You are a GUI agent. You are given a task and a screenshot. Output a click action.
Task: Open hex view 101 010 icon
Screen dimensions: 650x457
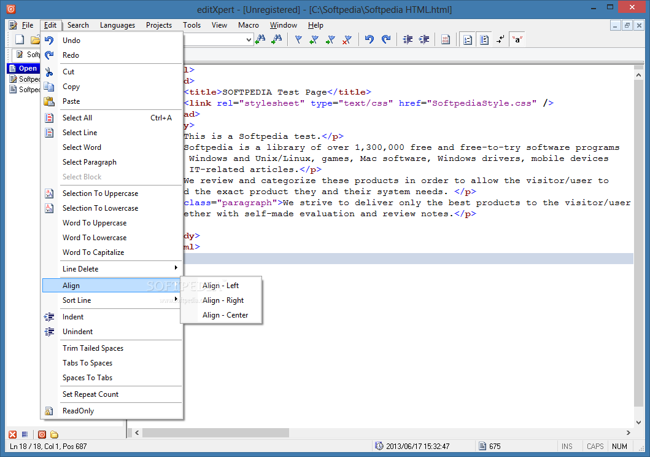pyautogui.click(x=446, y=39)
